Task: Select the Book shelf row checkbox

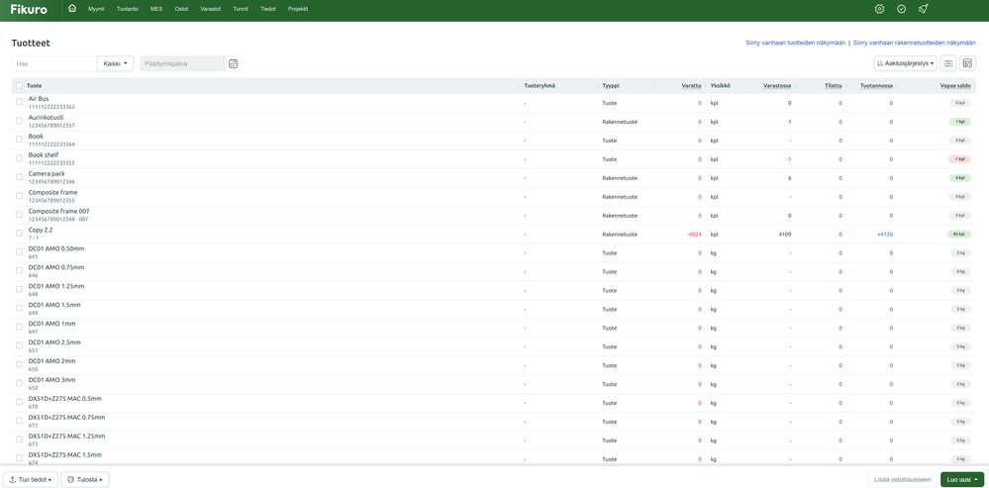Action: [19, 158]
